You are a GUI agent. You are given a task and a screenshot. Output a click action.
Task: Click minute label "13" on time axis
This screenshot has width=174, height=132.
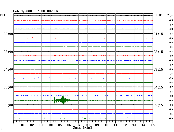134,125
